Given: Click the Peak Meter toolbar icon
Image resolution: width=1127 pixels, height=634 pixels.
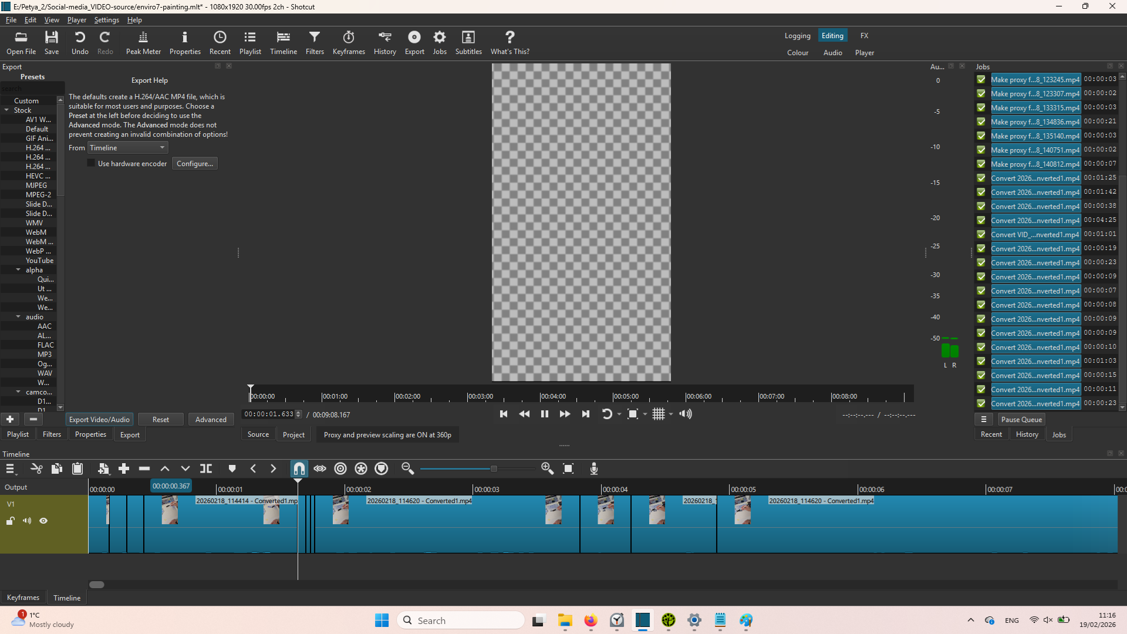Looking at the screenshot, I should (x=143, y=43).
